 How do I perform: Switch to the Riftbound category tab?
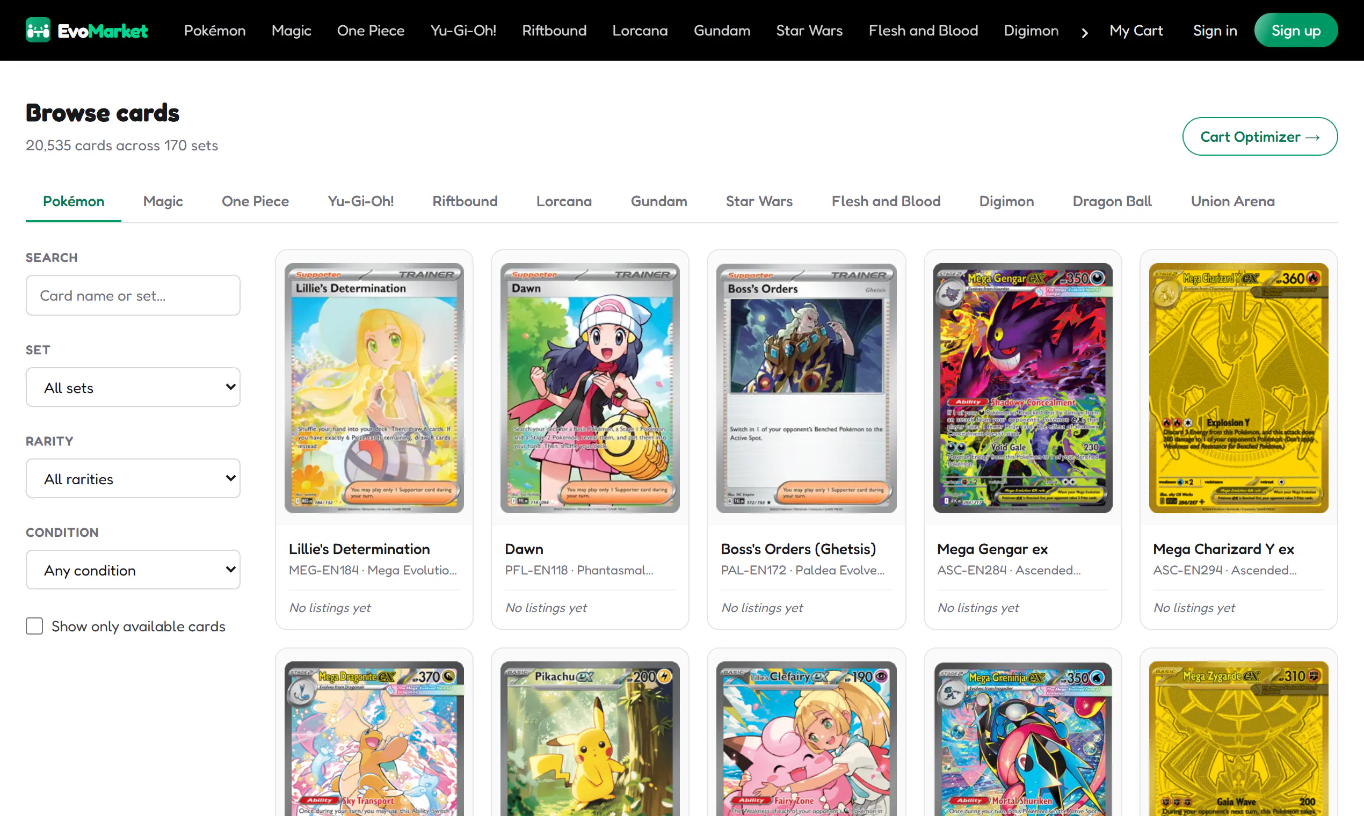[465, 201]
